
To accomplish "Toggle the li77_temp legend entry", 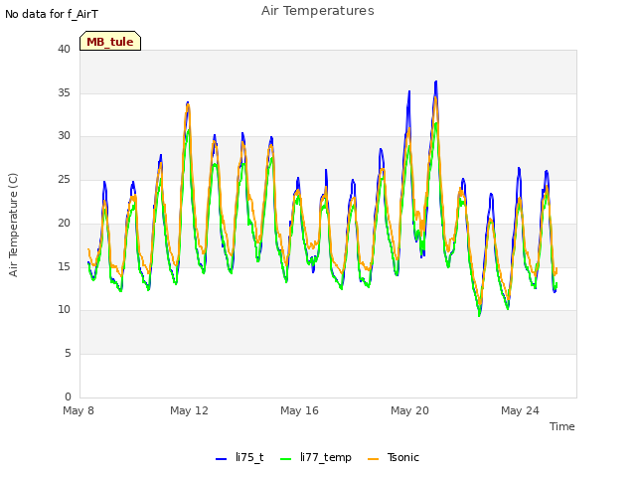I will [316, 458].
